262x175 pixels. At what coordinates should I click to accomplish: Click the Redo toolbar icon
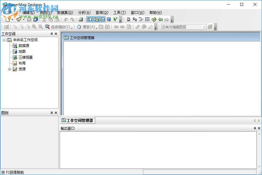[72, 19]
